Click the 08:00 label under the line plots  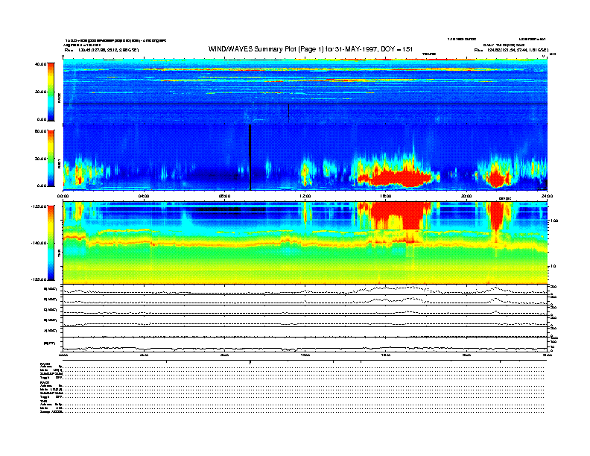click(x=224, y=355)
